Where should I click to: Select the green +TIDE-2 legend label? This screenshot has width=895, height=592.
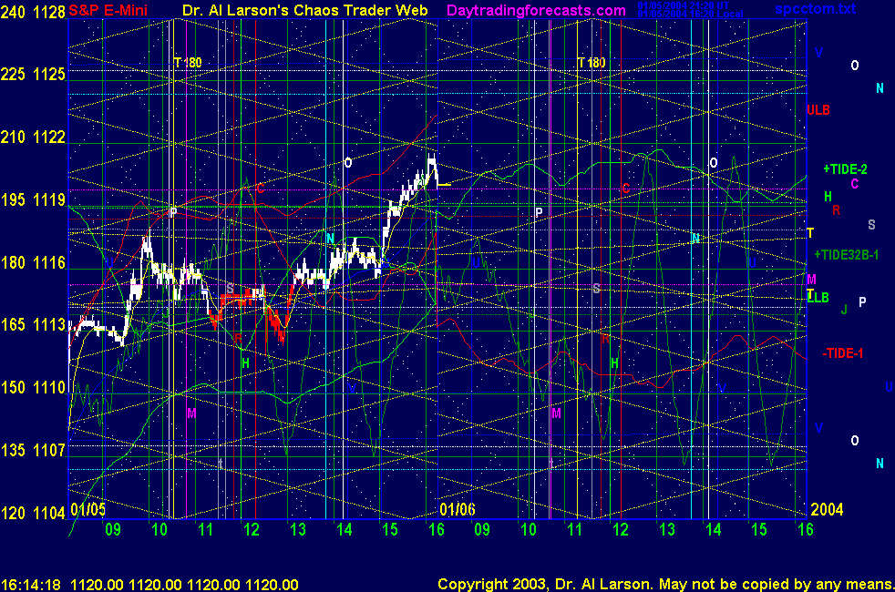(845, 168)
